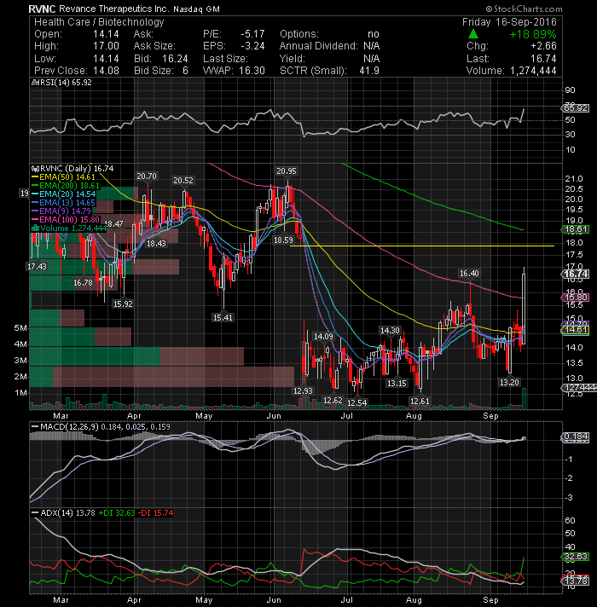The width and height of the screenshot is (597, 607).
Task: Click the 12.54 low price label
Action: click(x=357, y=402)
